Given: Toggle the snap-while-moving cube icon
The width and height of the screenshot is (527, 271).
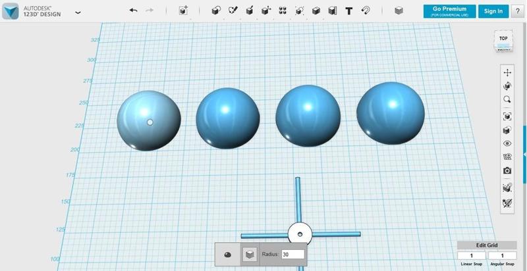Looking at the screenshot, I should coord(507,188).
